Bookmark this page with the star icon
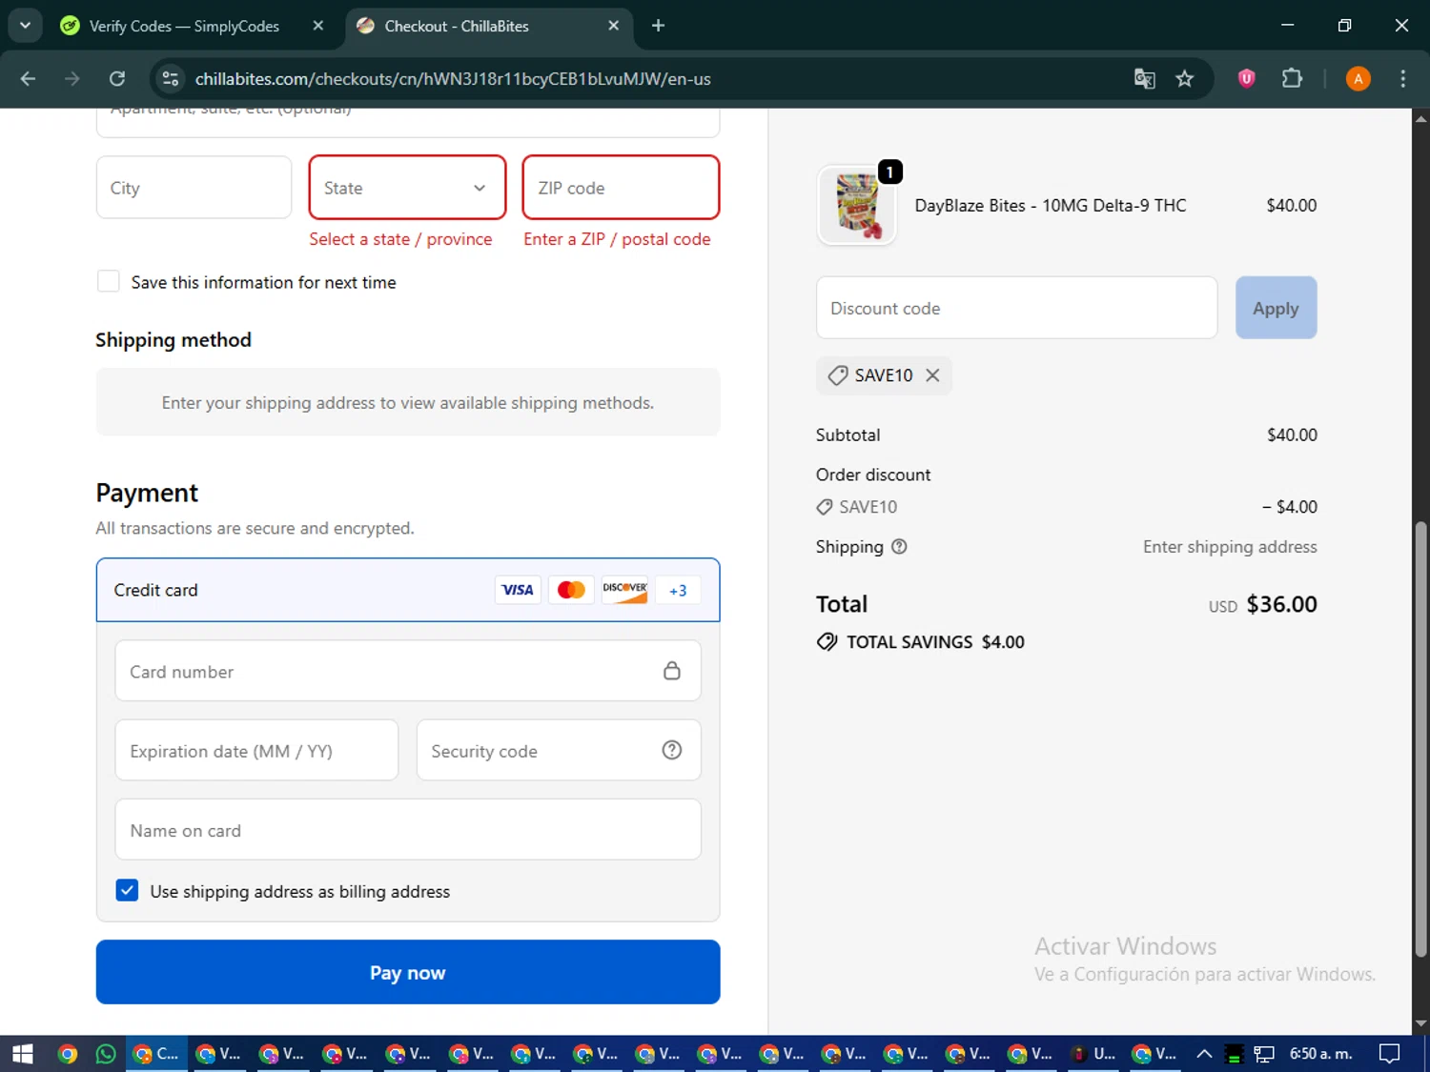 1185,79
